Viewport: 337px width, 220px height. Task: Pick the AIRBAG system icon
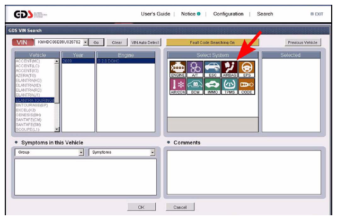point(229,69)
